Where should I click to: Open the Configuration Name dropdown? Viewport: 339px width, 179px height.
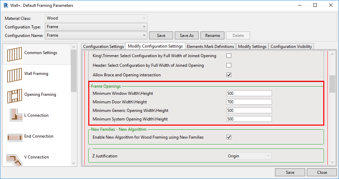pos(96,35)
